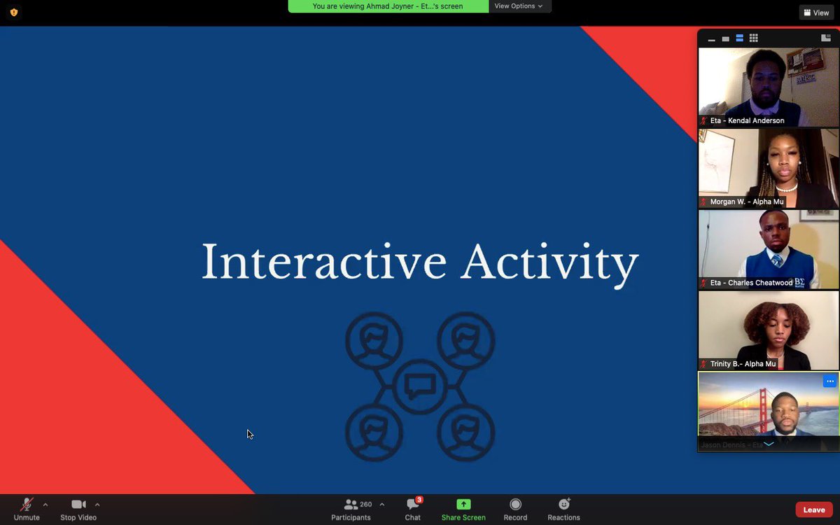840x525 pixels.
Task: Click the red Leave button
Action: pyautogui.click(x=814, y=510)
